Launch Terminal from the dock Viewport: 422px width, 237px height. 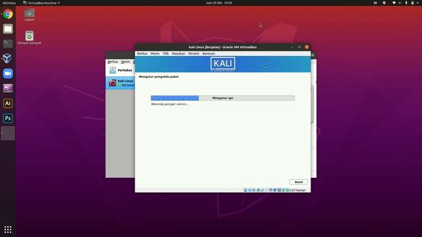click(x=8, y=43)
